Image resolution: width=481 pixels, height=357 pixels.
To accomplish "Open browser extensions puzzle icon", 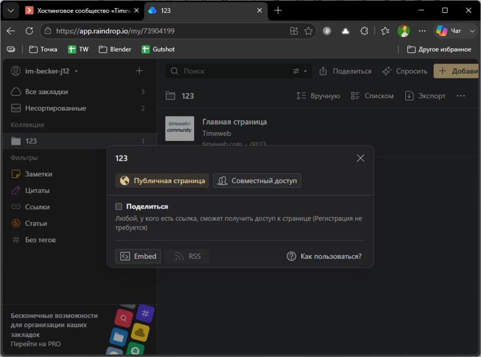I will point(364,31).
